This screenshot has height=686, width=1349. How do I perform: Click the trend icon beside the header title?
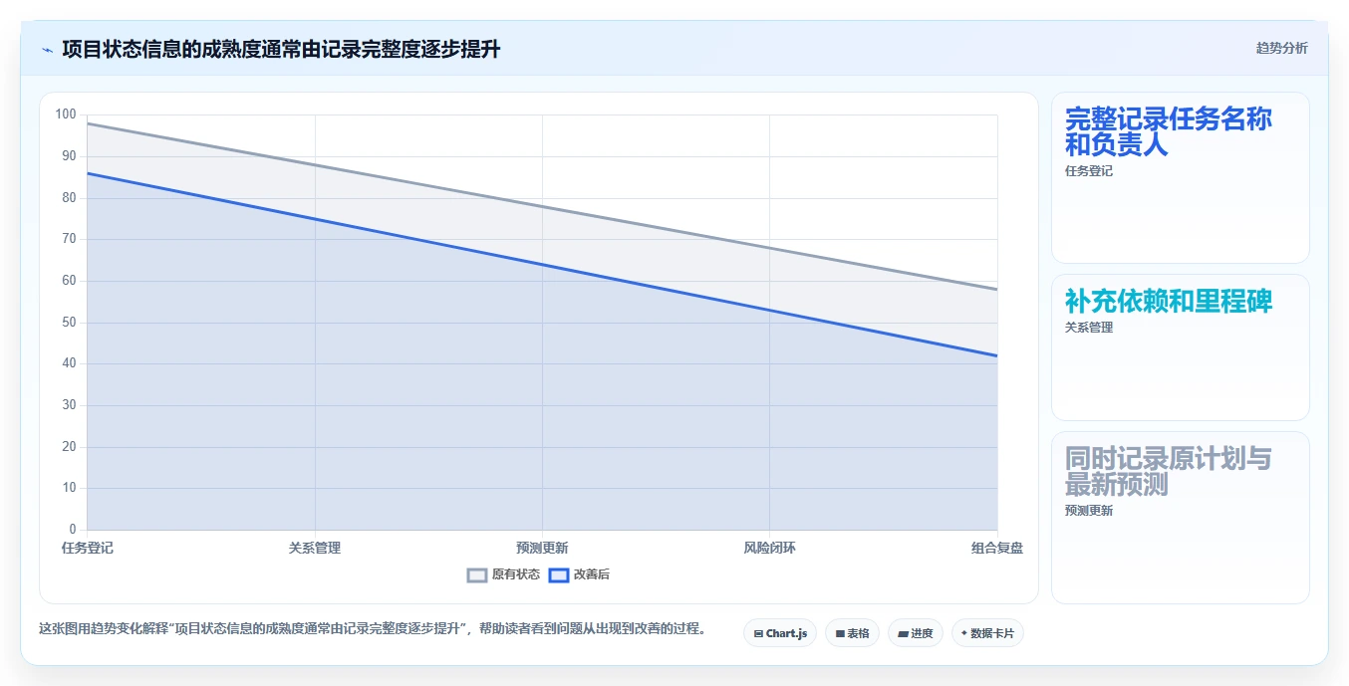pos(47,50)
